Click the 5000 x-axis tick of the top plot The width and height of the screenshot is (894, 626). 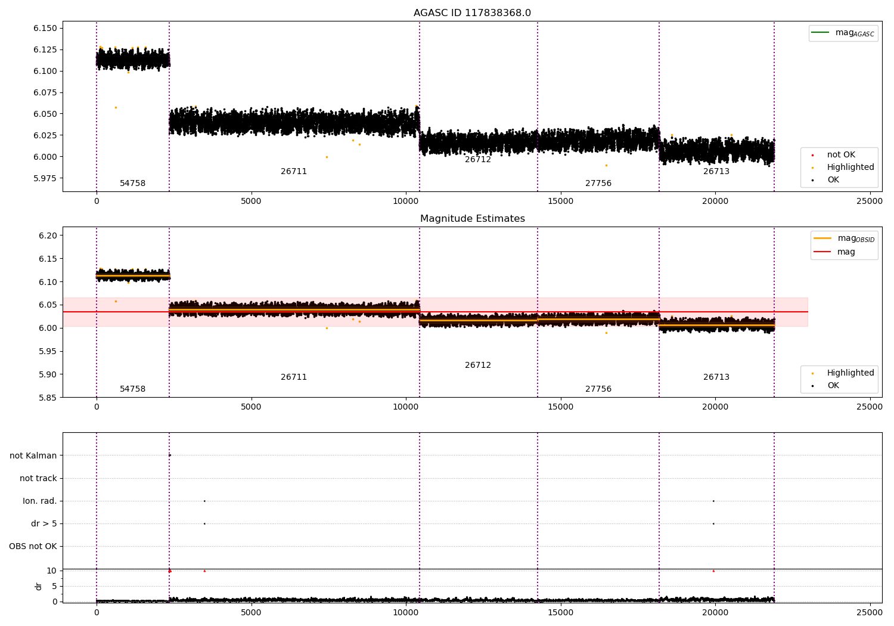click(x=251, y=202)
